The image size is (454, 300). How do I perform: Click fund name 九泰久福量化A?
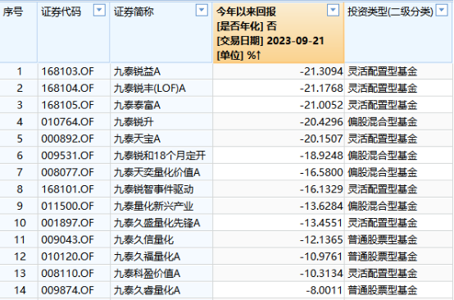pos(147,257)
